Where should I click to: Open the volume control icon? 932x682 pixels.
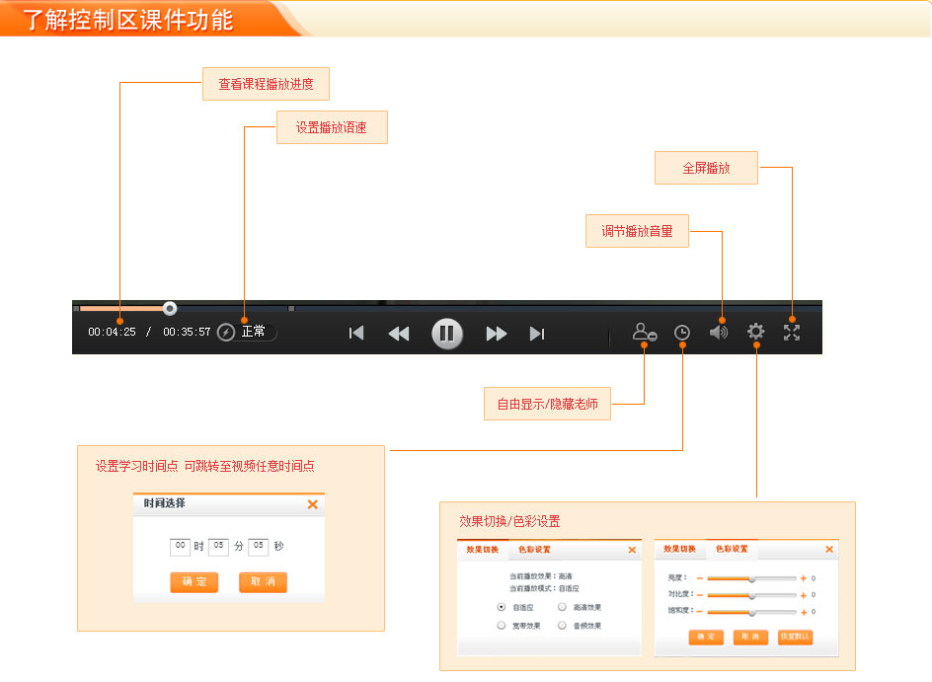tap(719, 332)
